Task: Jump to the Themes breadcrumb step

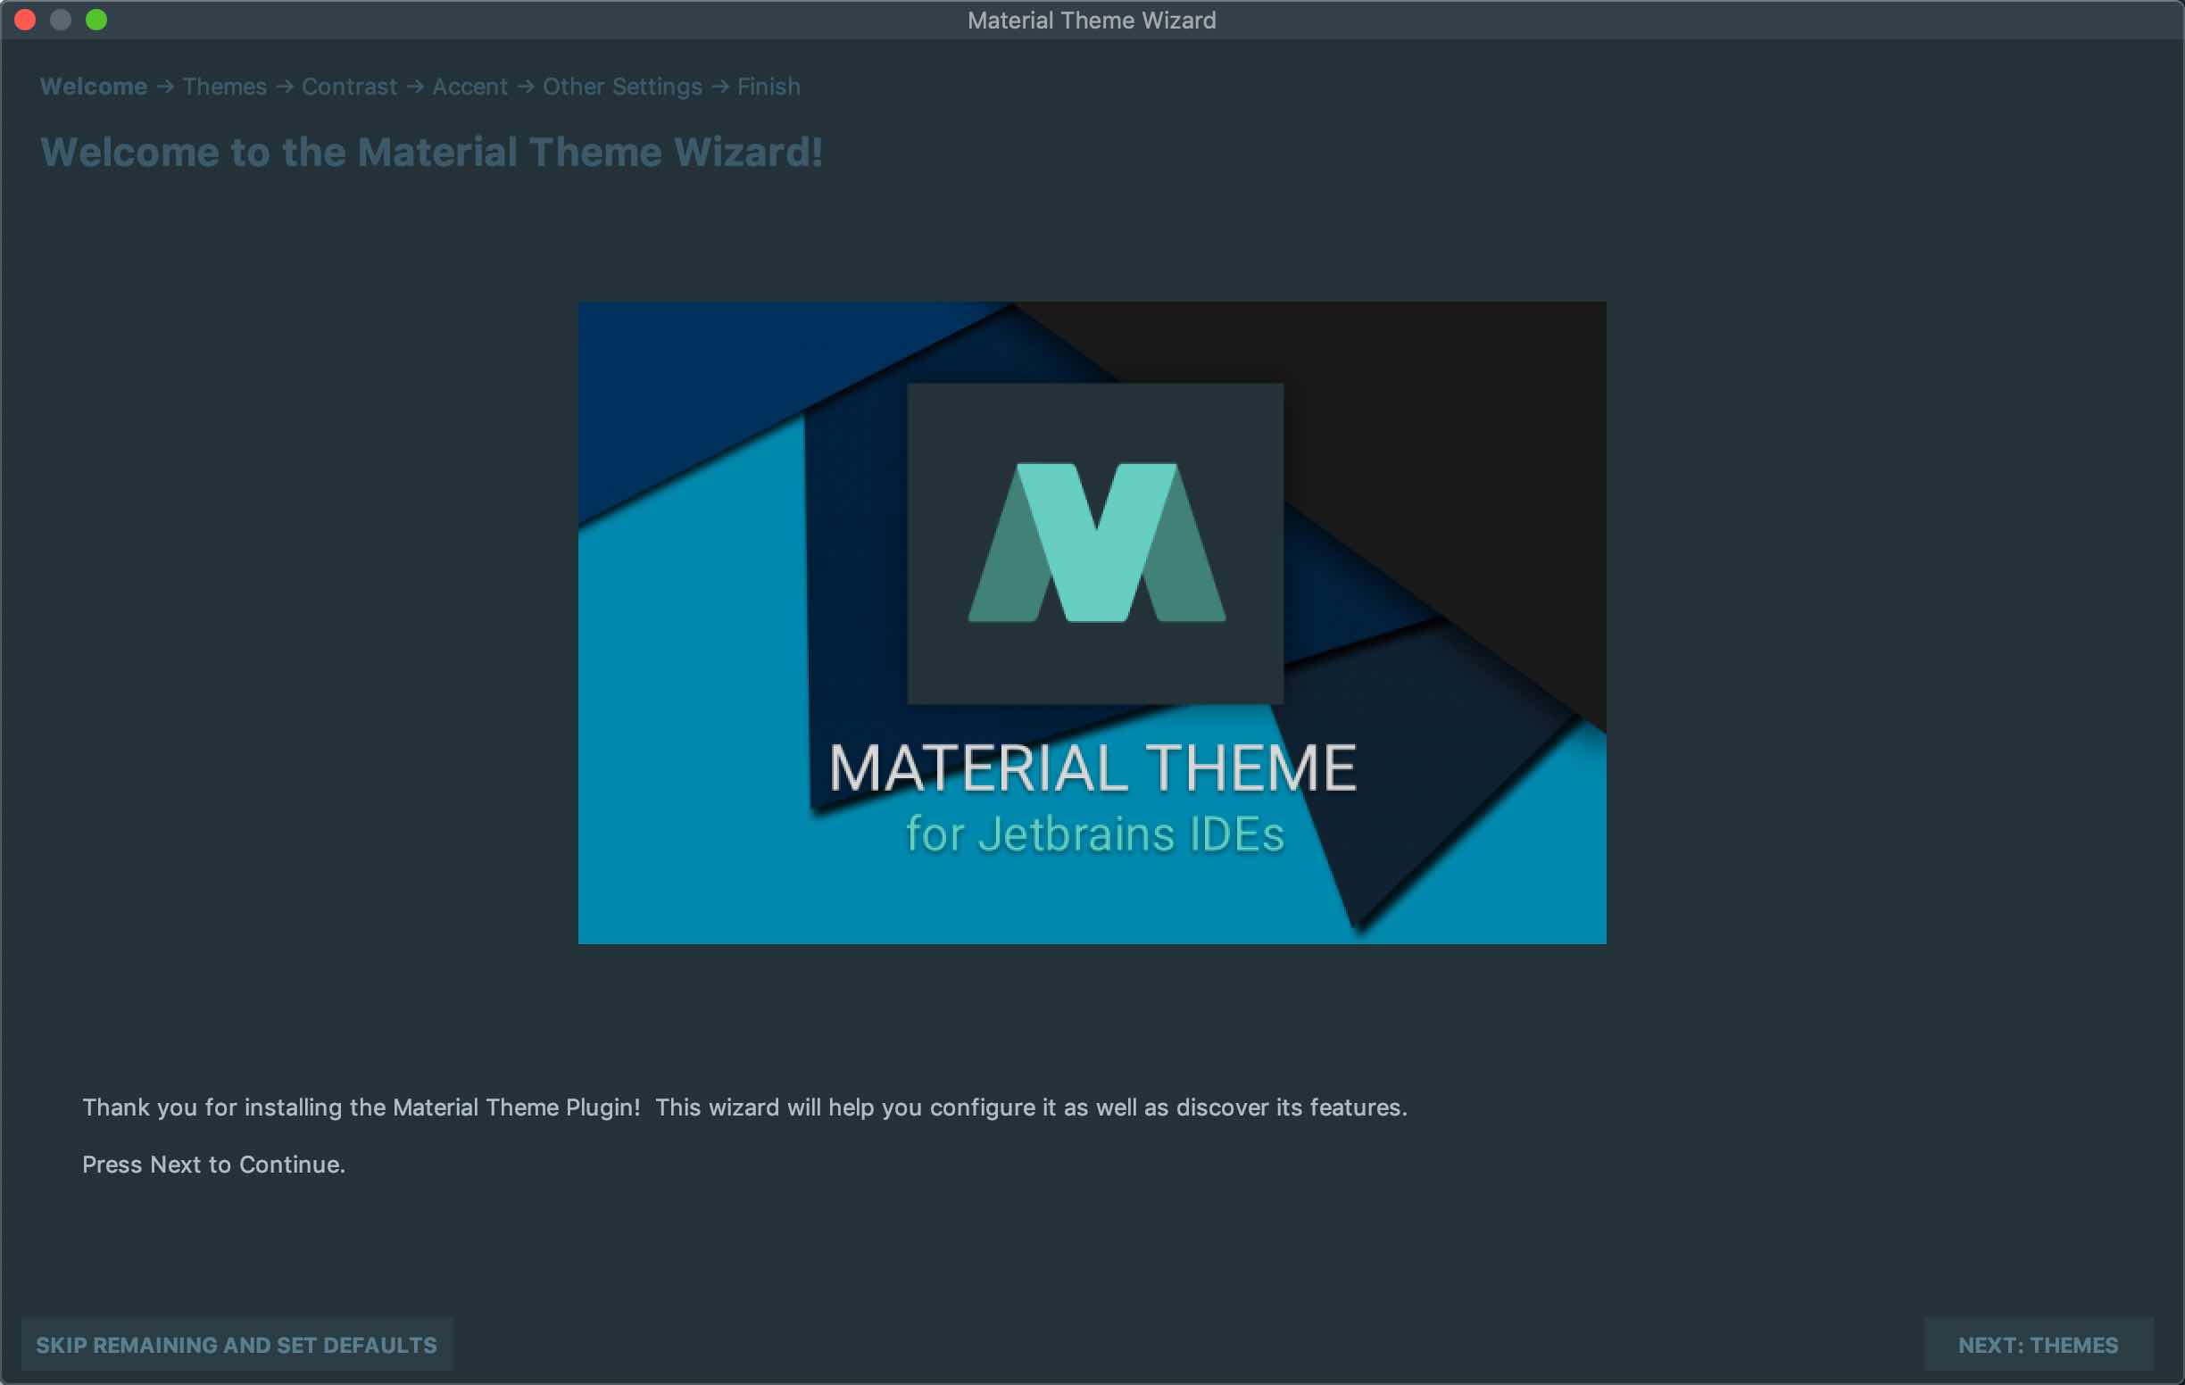Action: 225,87
